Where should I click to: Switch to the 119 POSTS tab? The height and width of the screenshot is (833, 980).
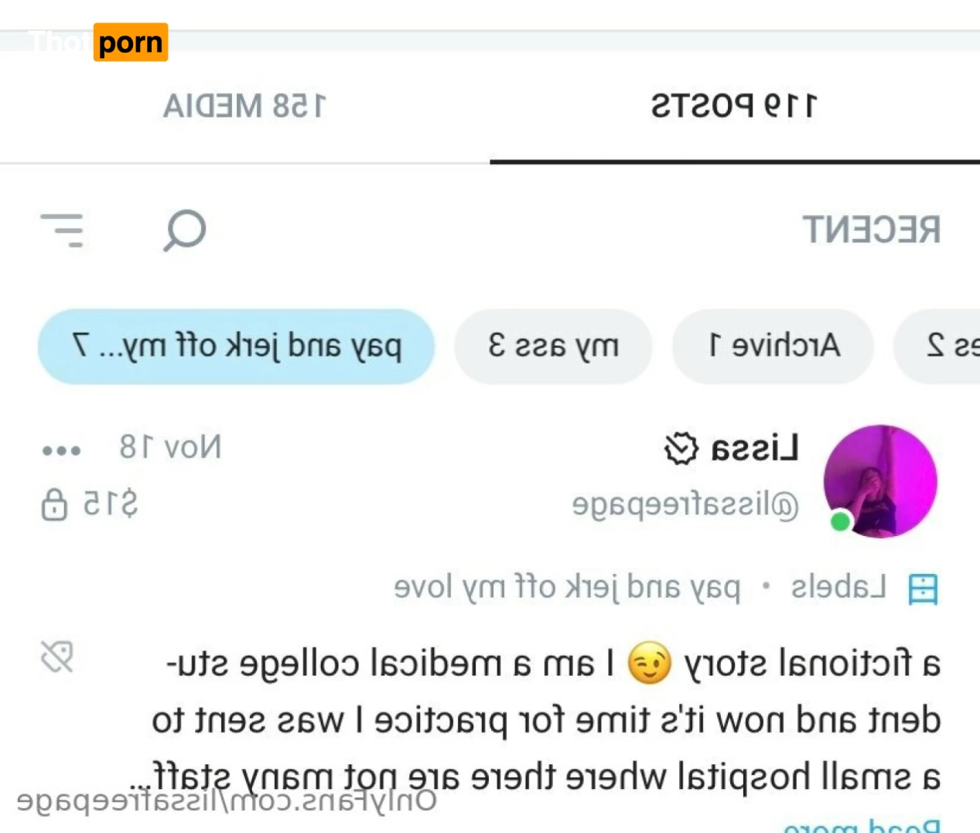[x=734, y=106]
